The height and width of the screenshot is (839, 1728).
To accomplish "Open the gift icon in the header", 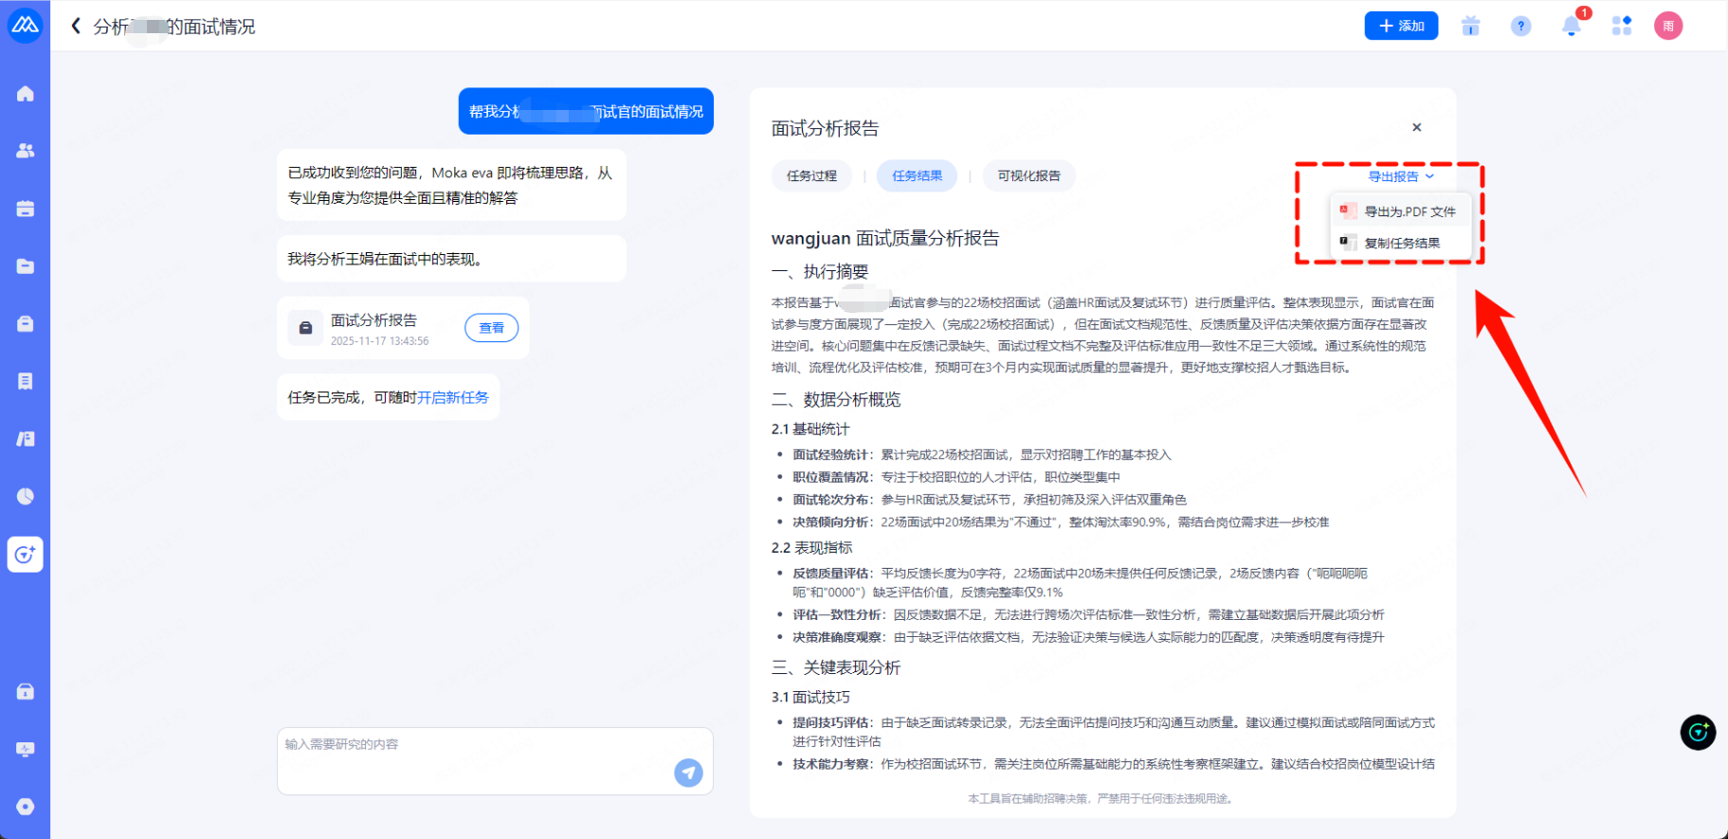I will [x=1470, y=26].
